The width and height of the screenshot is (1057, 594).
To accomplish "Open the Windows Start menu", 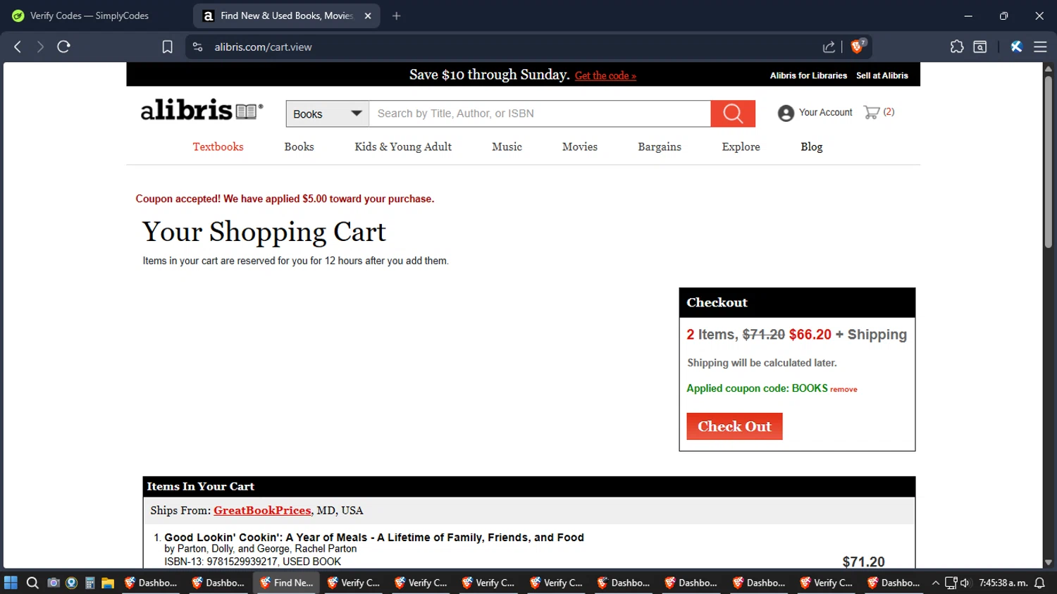I will click(11, 583).
